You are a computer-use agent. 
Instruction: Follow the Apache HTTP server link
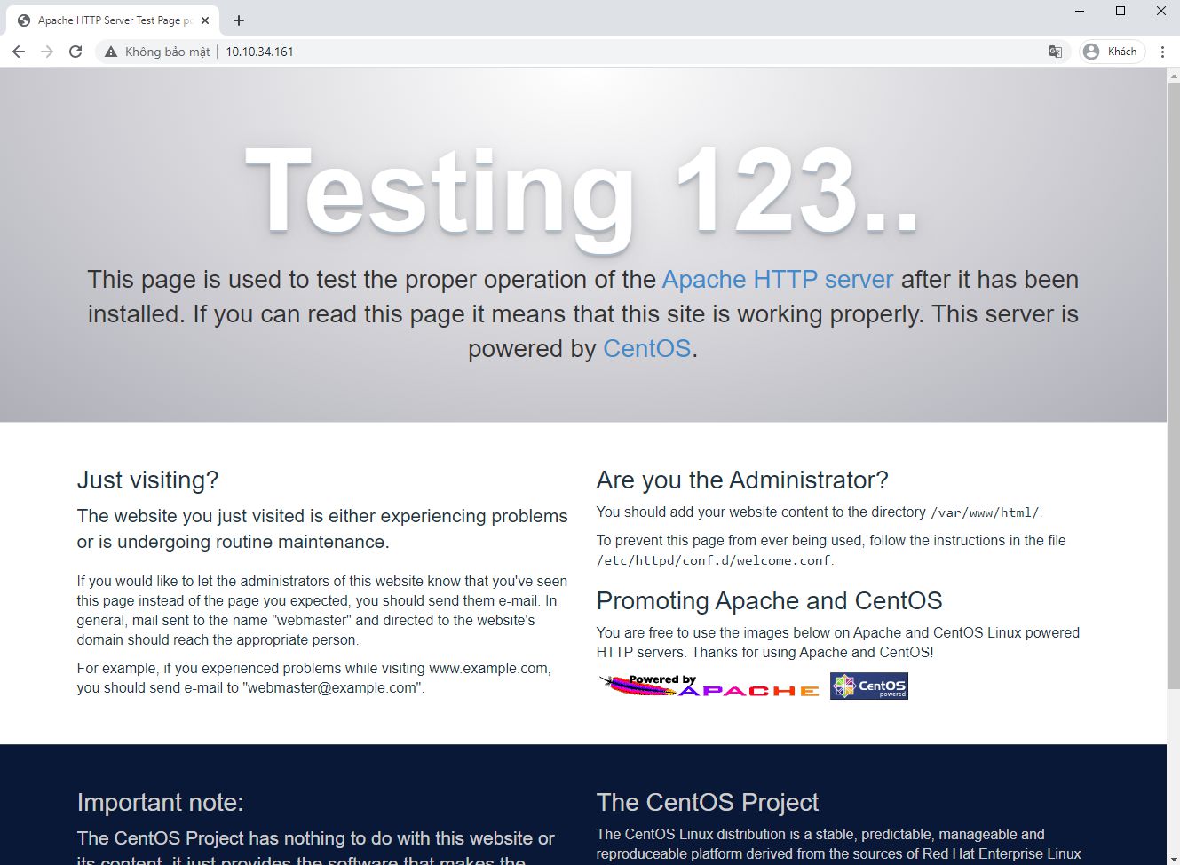coord(778,279)
